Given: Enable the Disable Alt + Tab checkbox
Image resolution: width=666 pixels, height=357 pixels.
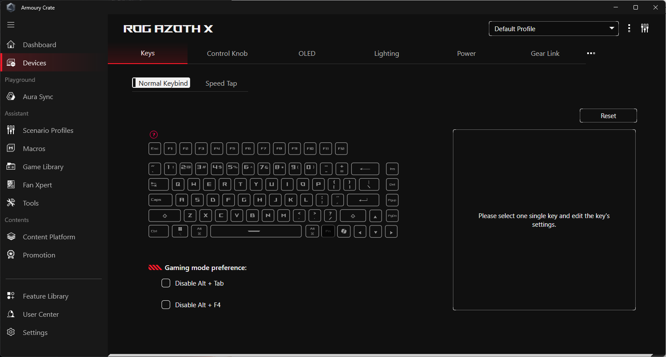Looking at the screenshot, I should (x=166, y=283).
